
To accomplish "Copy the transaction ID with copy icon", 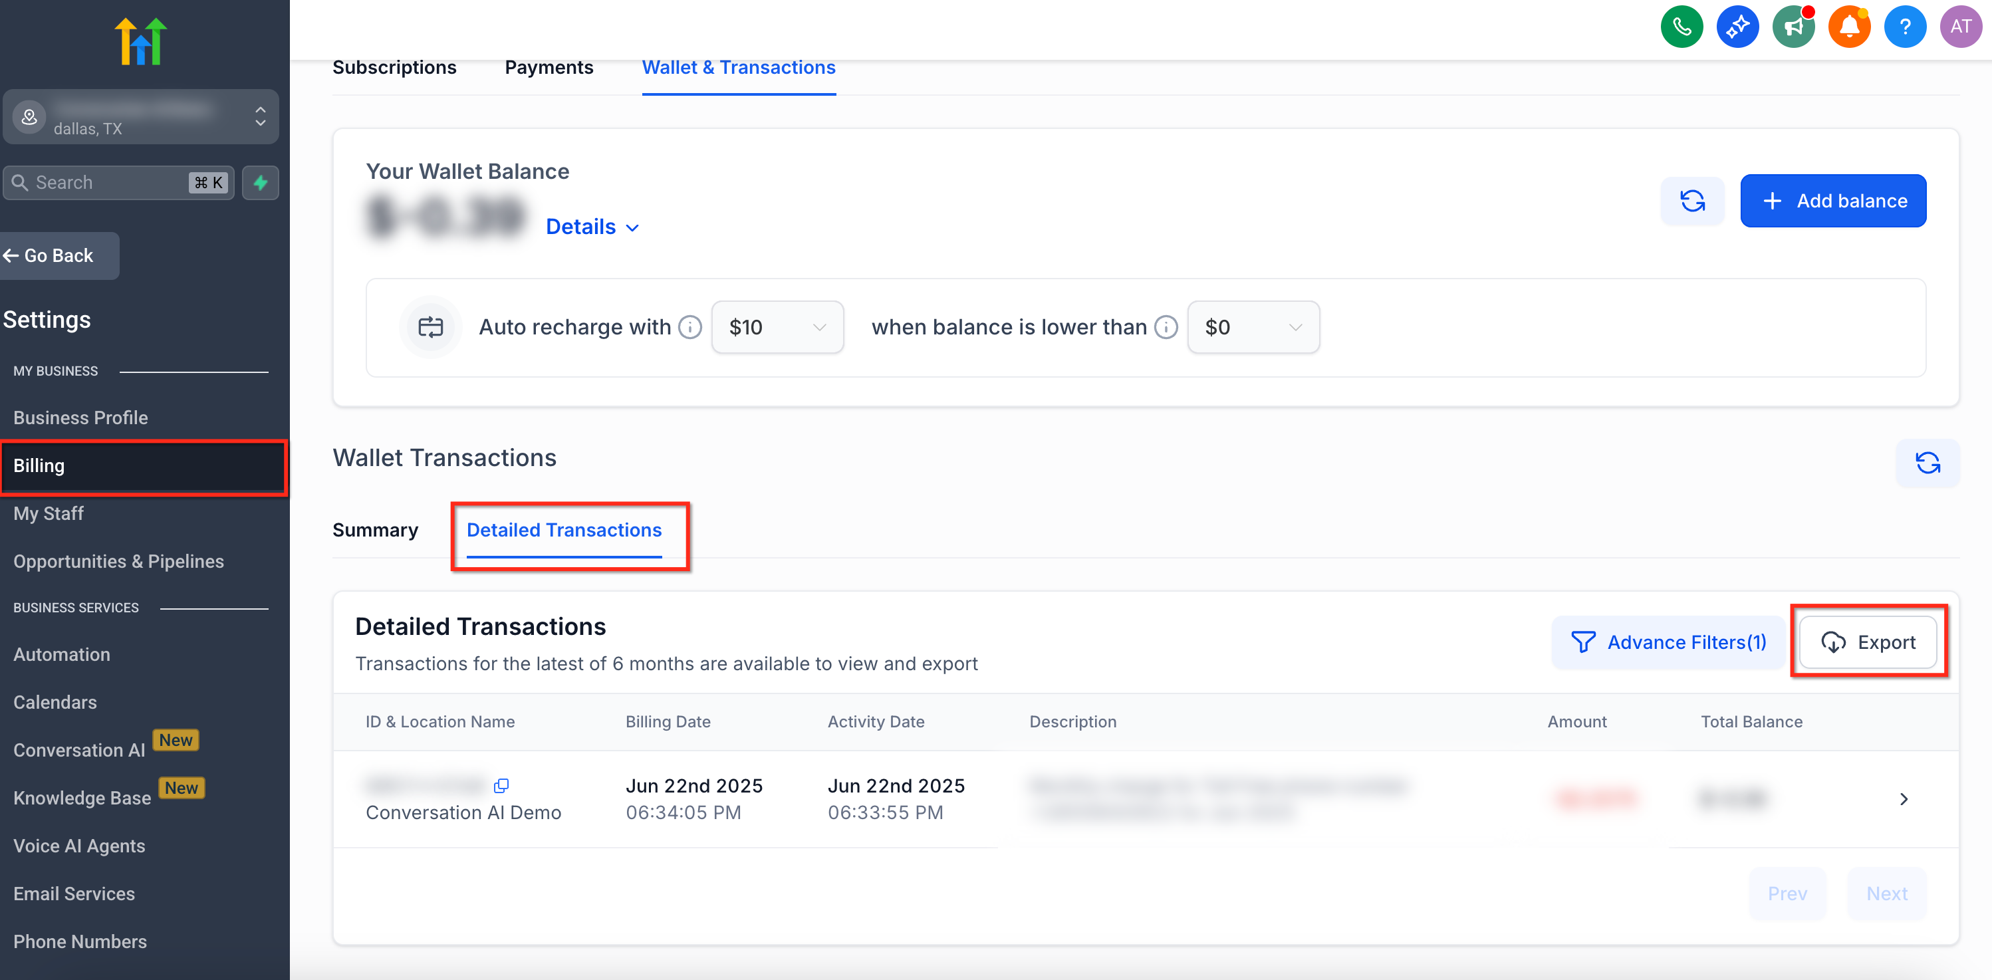I will [501, 786].
